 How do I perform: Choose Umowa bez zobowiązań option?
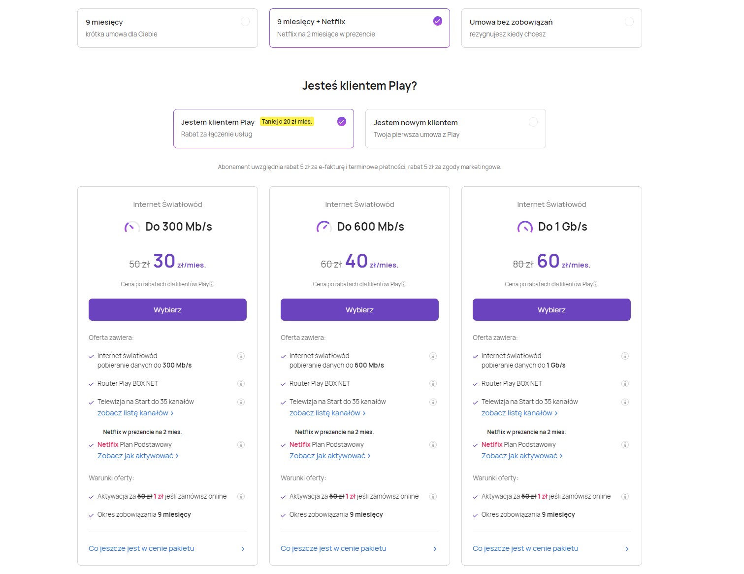551,28
